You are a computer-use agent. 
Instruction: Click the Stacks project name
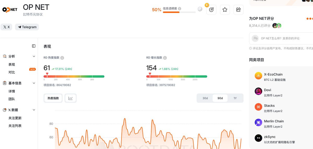(269, 106)
